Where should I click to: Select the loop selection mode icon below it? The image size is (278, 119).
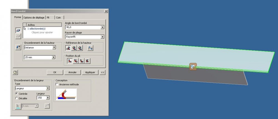[x=18, y=36]
